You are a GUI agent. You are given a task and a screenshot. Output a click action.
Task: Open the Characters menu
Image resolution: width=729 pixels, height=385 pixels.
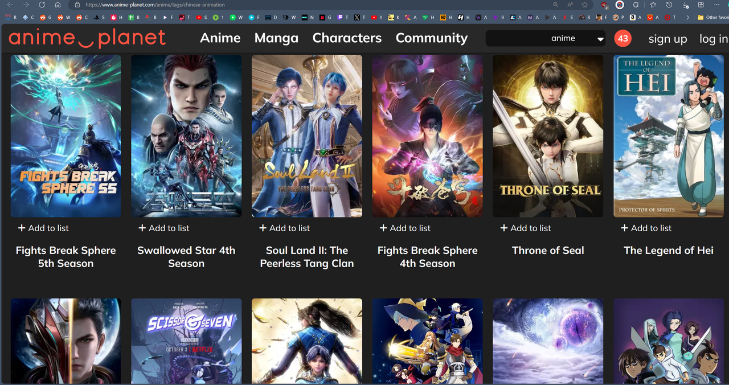pyautogui.click(x=347, y=38)
